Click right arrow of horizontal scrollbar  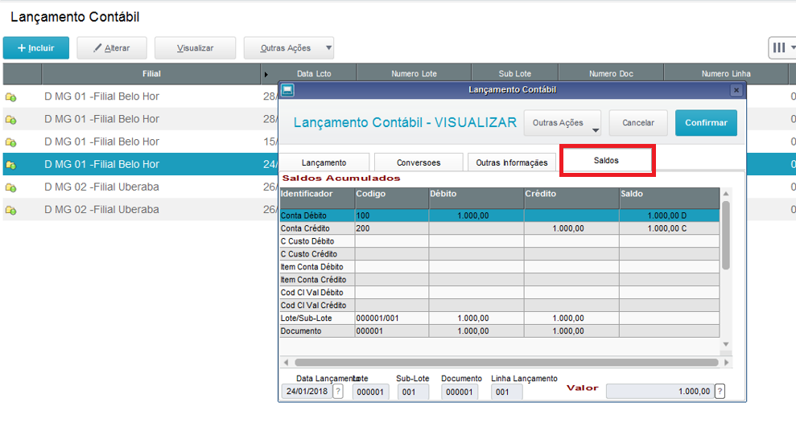727,362
